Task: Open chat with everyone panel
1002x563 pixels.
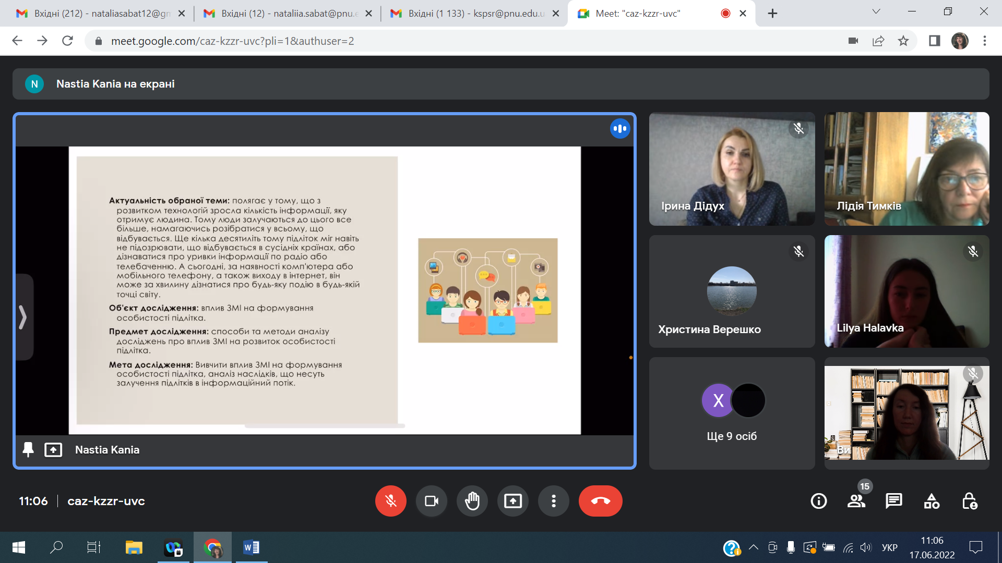Action: tap(893, 501)
